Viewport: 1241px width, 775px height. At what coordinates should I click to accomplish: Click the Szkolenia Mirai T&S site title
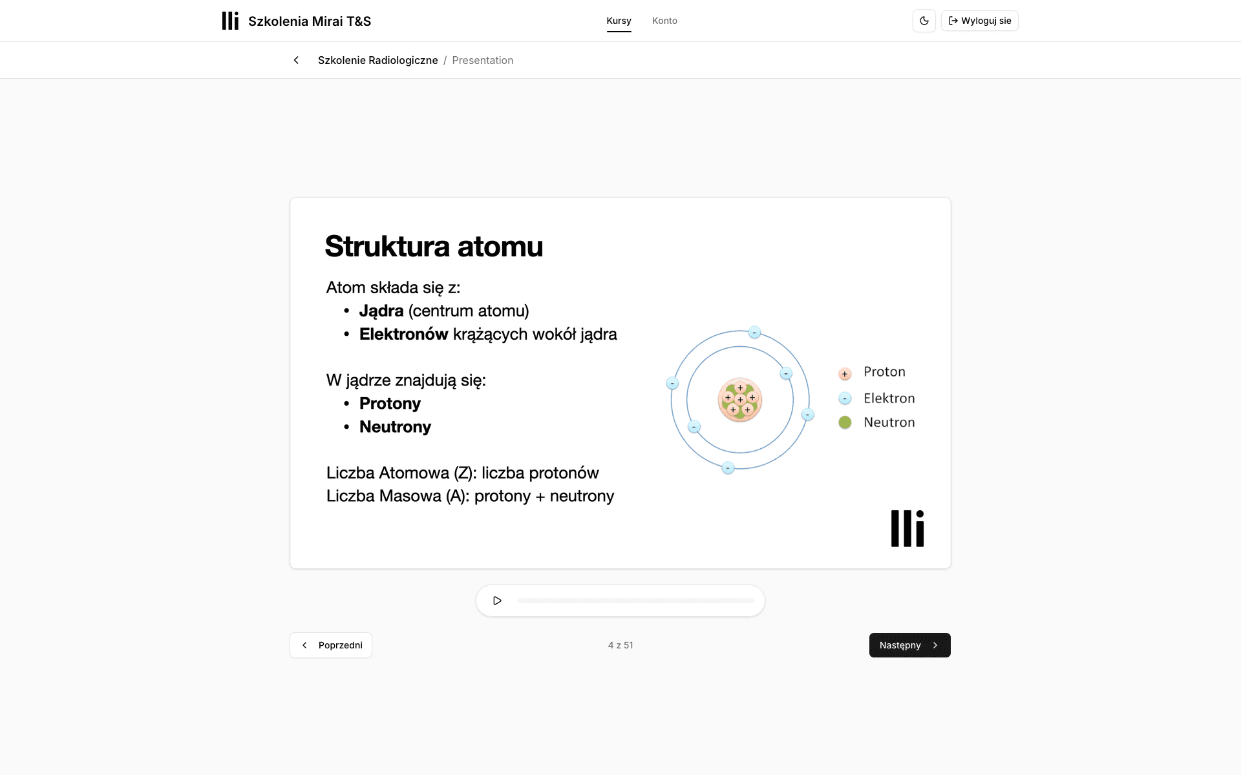pyautogui.click(x=310, y=21)
